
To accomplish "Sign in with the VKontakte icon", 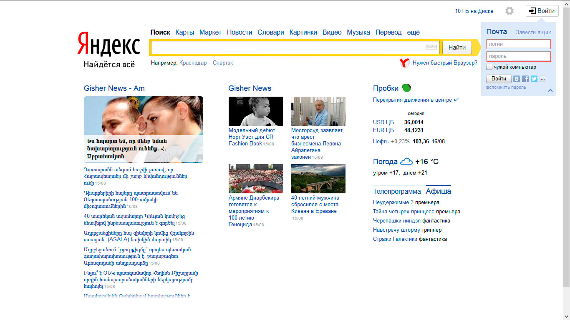I will tap(517, 79).
